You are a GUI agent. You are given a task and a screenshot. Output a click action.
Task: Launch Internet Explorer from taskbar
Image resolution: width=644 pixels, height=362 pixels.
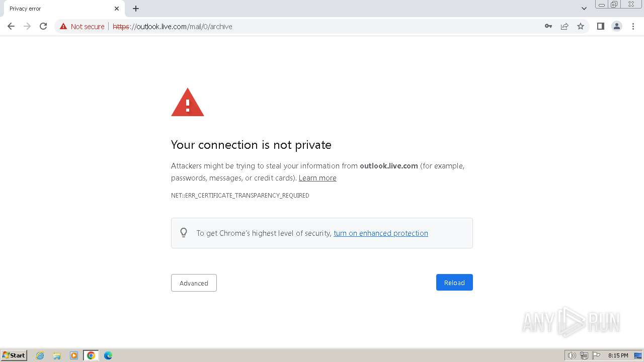click(x=40, y=355)
